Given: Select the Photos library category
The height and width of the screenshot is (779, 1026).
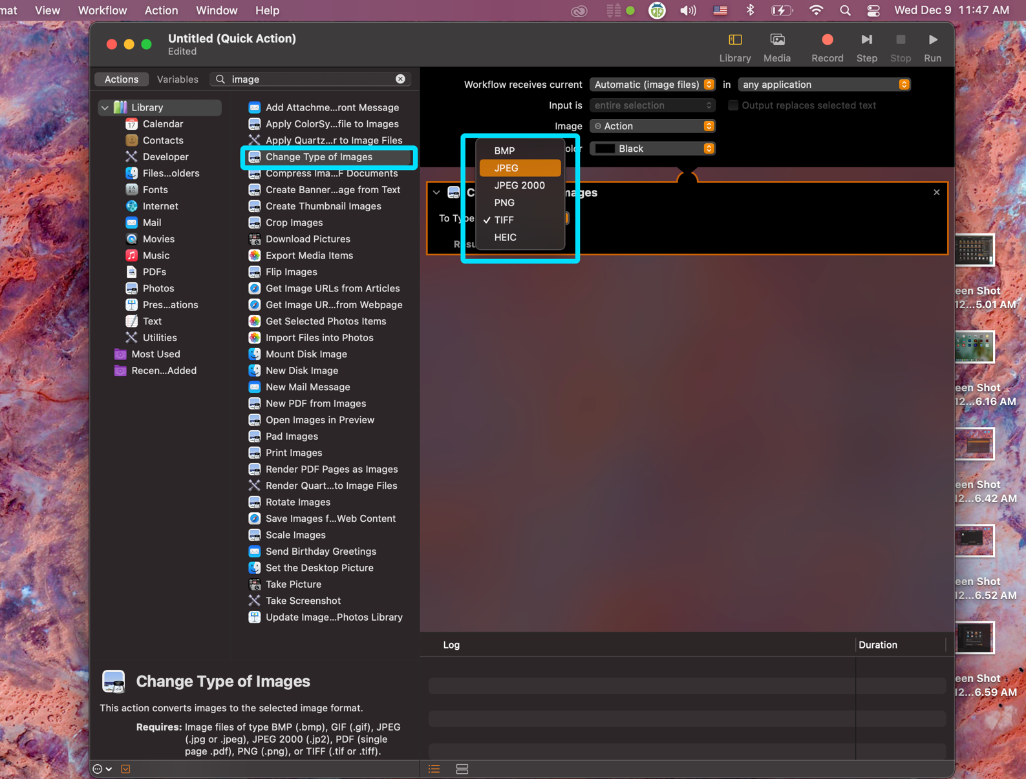Looking at the screenshot, I should pos(158,288).
